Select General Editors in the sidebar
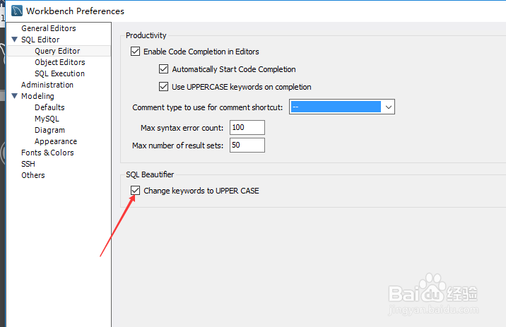 48,28
